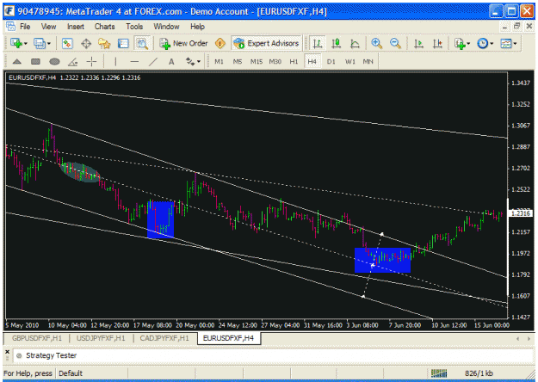Open the Insert menu
This screenshot has width=538, height=382.
click(x=76, y=27)
